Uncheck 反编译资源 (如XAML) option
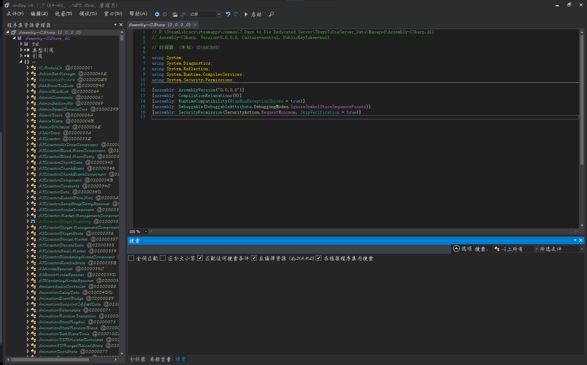587x365 pixels. tap(254, 258)
